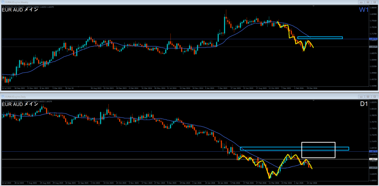
Task: Click the D1 timeframe label
Action: point(363,104)
